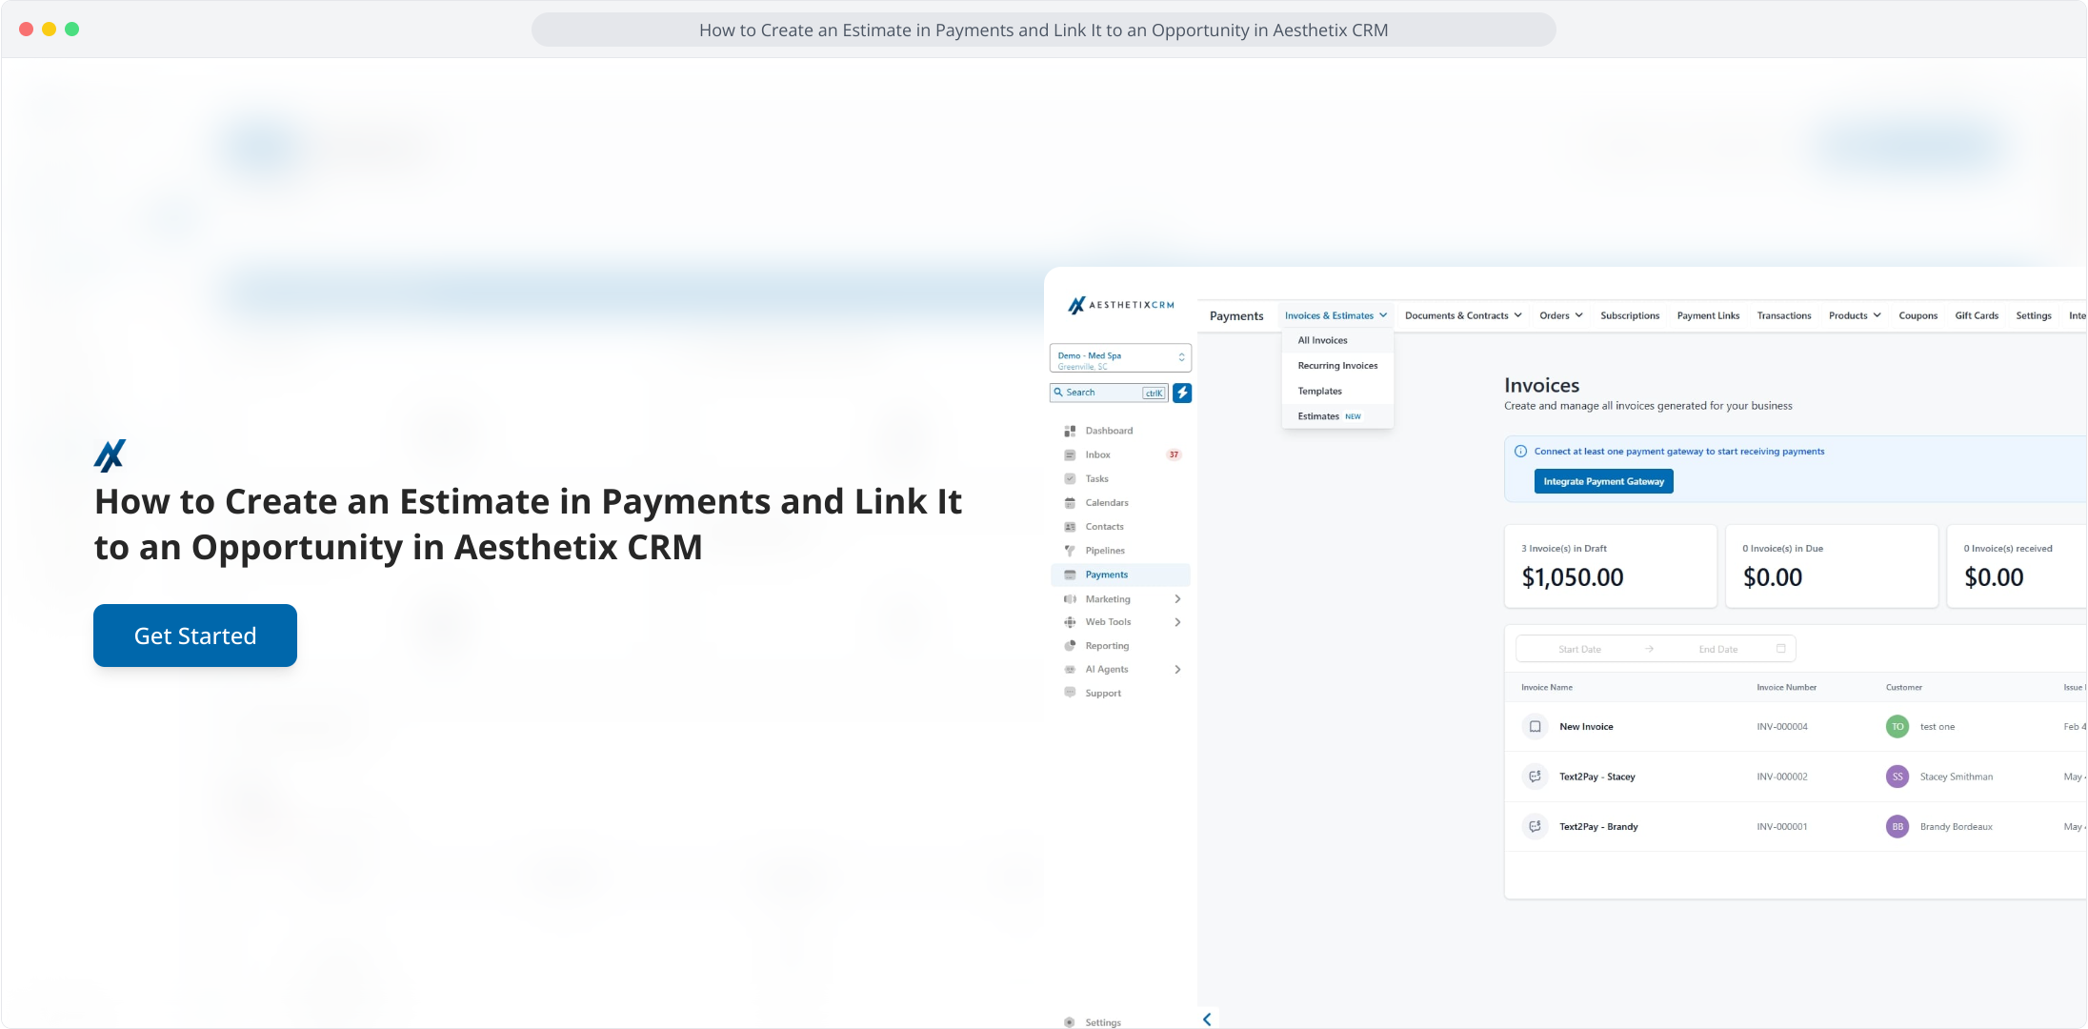Image resolution: width=2088 pixels, height=1029 pixels.
Task: Select Estimates from the dropdown menu
Action: coord(1318,416)
